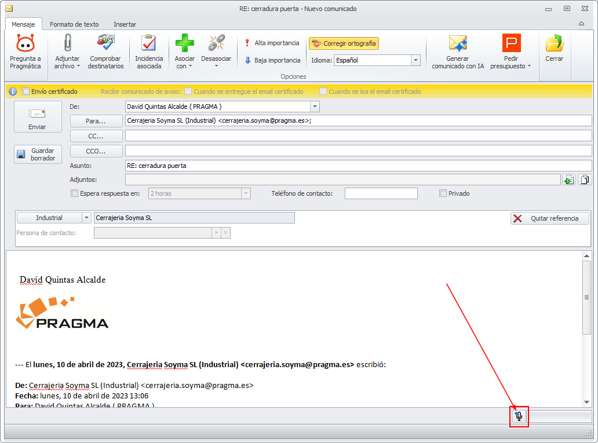Click in the Asunto subject field
Screen dimensions: 598x443
coord(358,166)
